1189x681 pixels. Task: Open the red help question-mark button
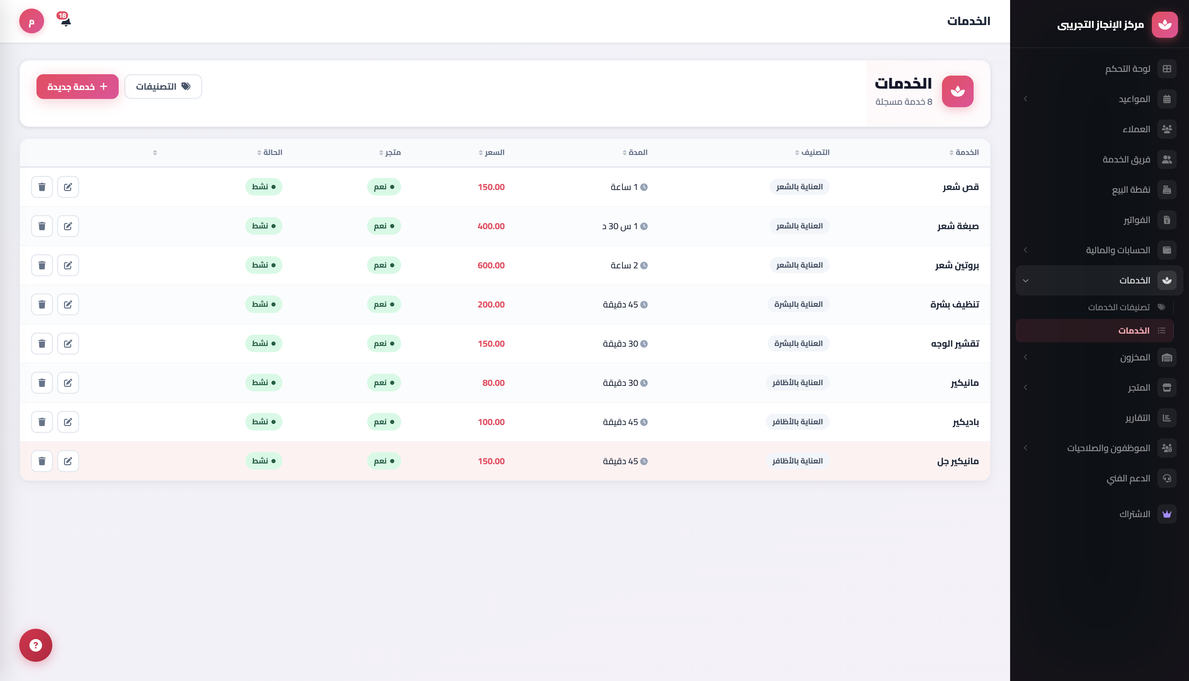click(35, 645)
